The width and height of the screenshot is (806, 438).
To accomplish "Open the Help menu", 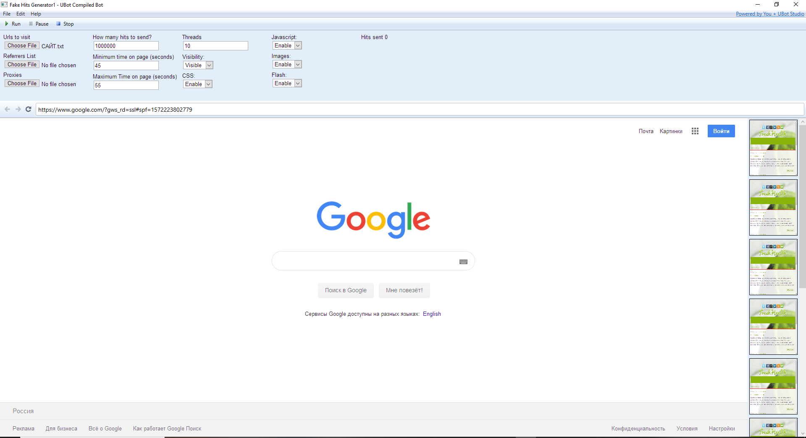I will click(x=36, y=14).
